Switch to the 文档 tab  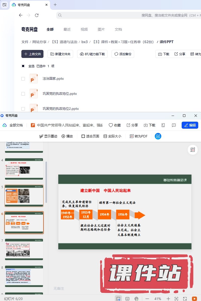(118, 29)
